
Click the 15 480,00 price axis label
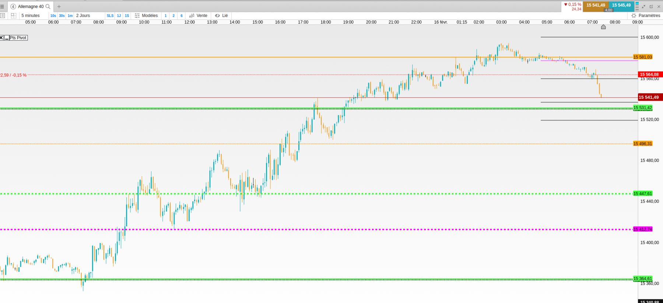(650, 160)
